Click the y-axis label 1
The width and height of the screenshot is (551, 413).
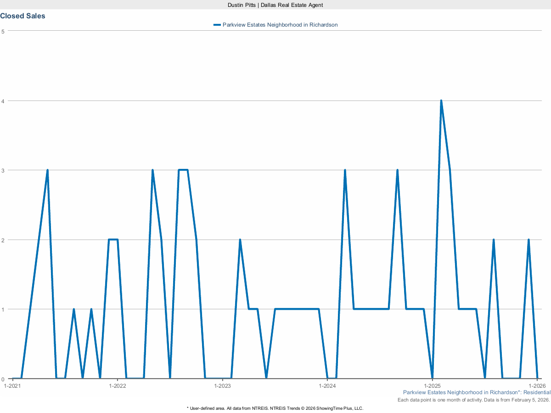click(3, 309)
